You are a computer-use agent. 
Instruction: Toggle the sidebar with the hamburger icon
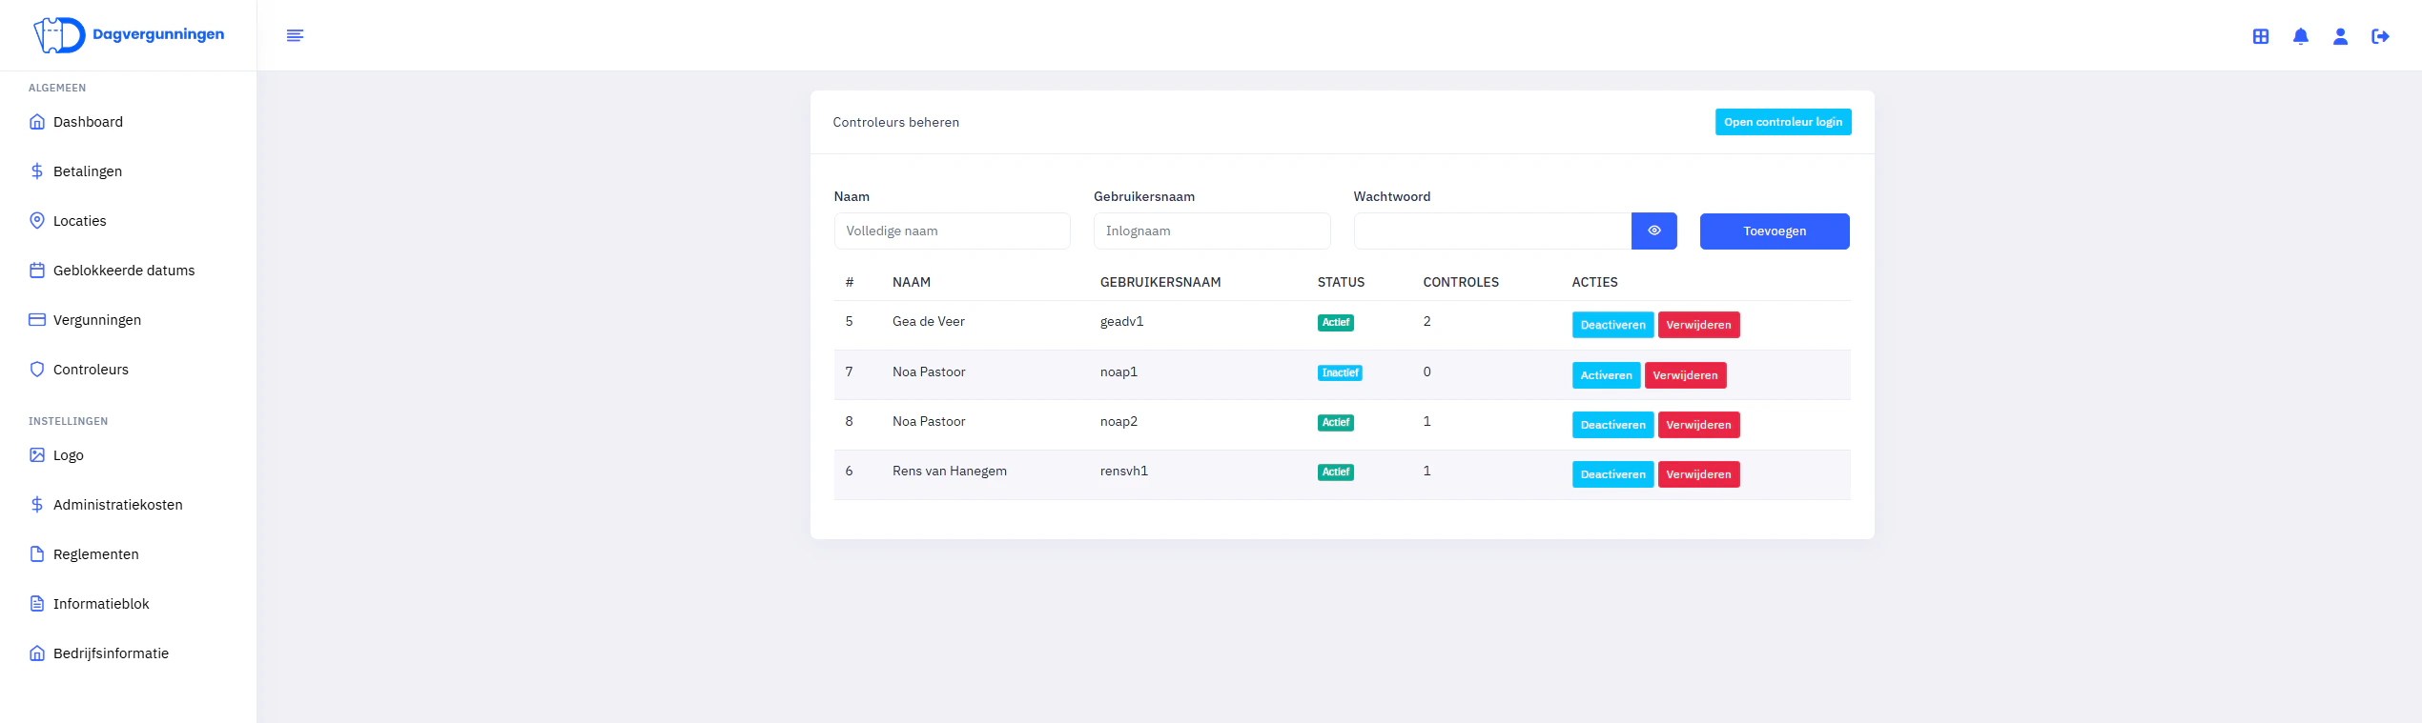click(x=296, y=35)
